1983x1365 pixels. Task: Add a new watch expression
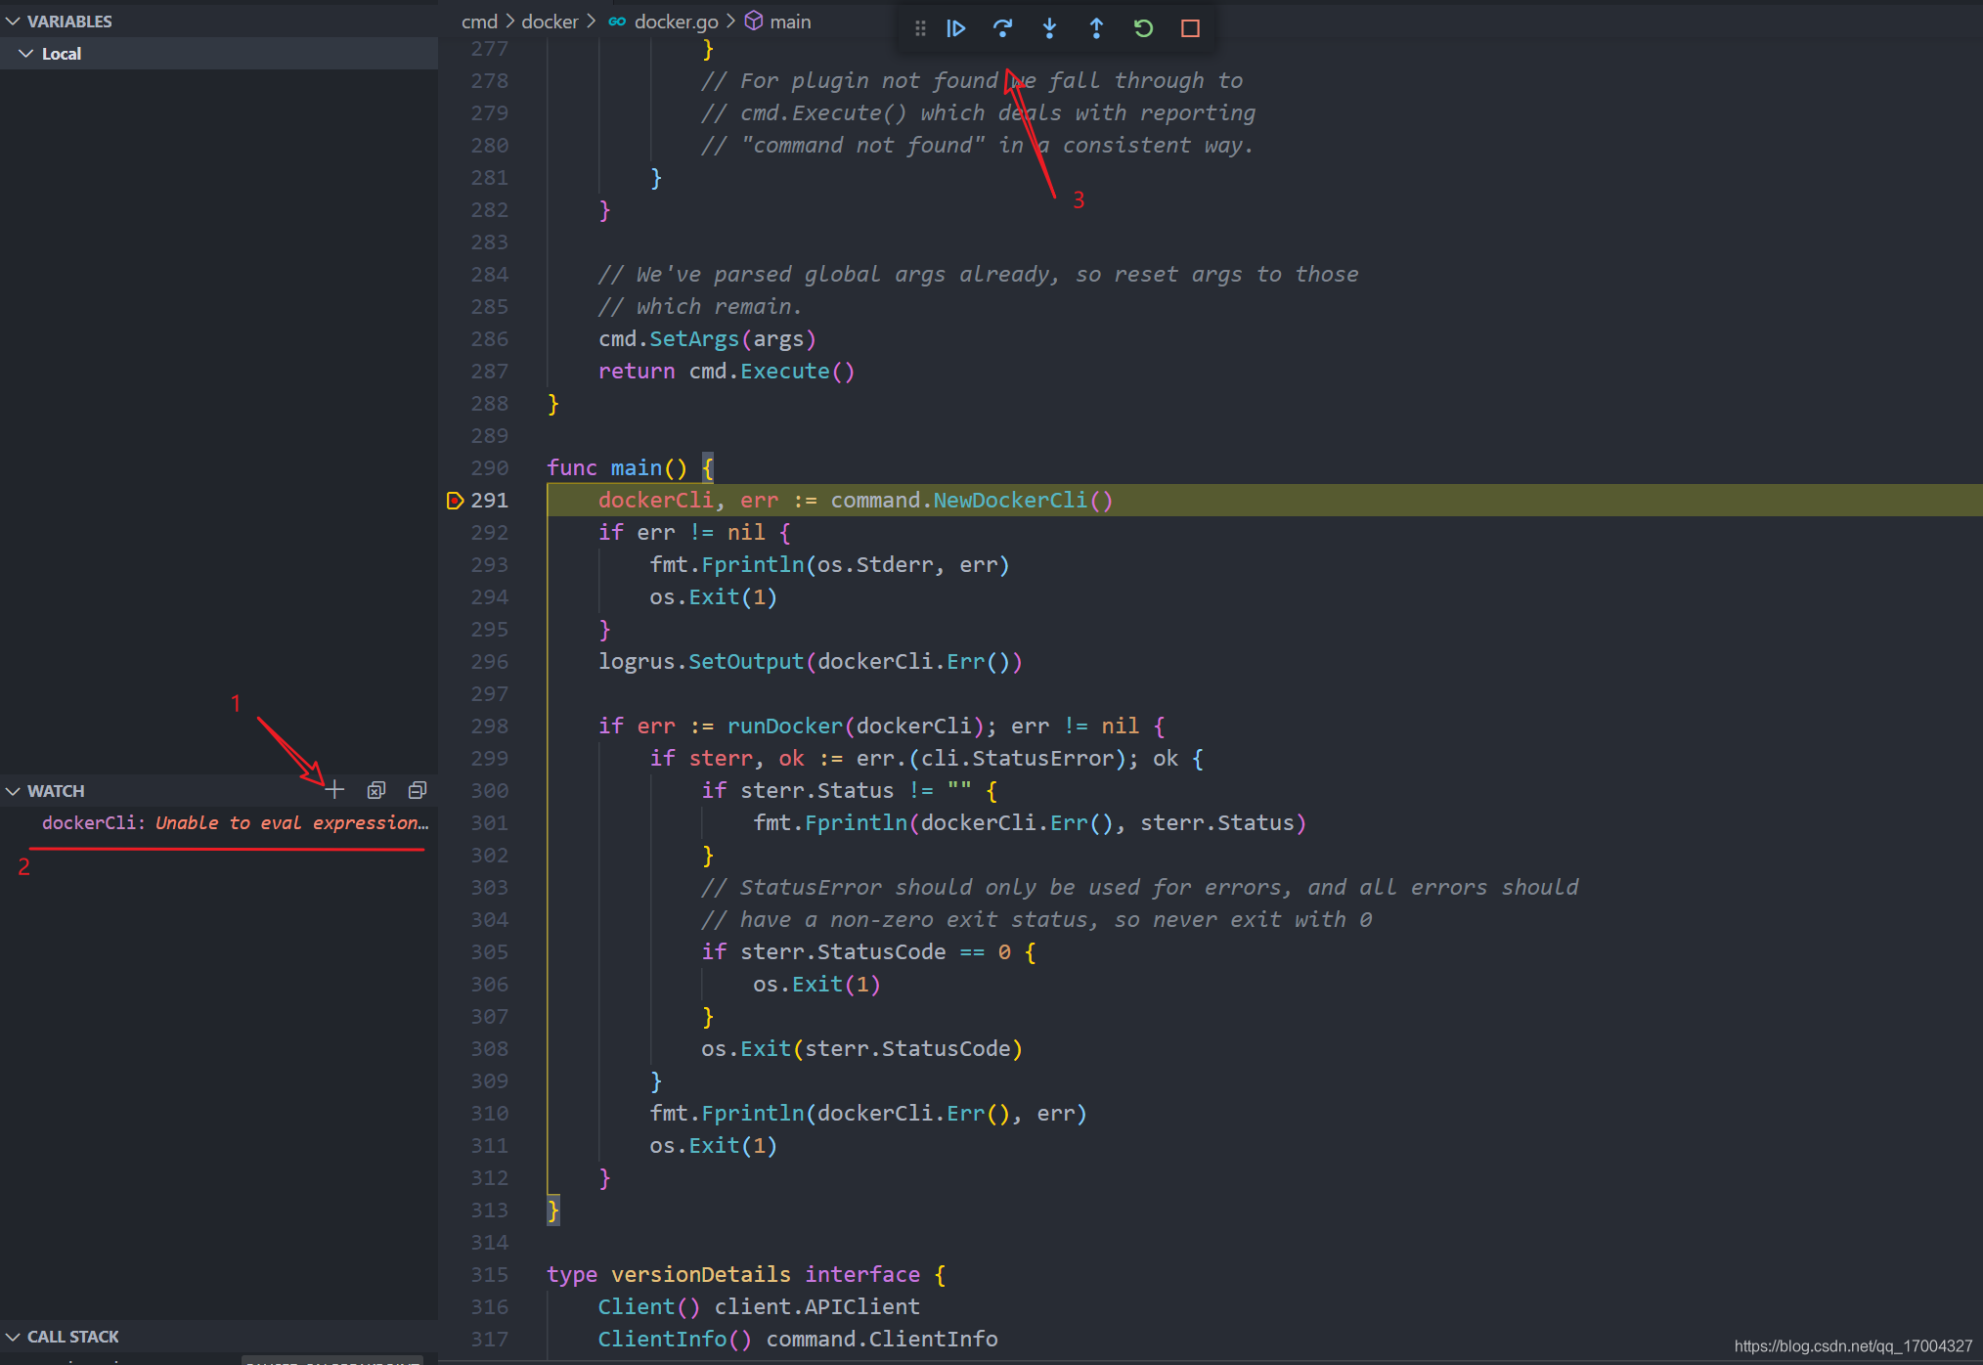pyautogui.click(x=334, y=790)
